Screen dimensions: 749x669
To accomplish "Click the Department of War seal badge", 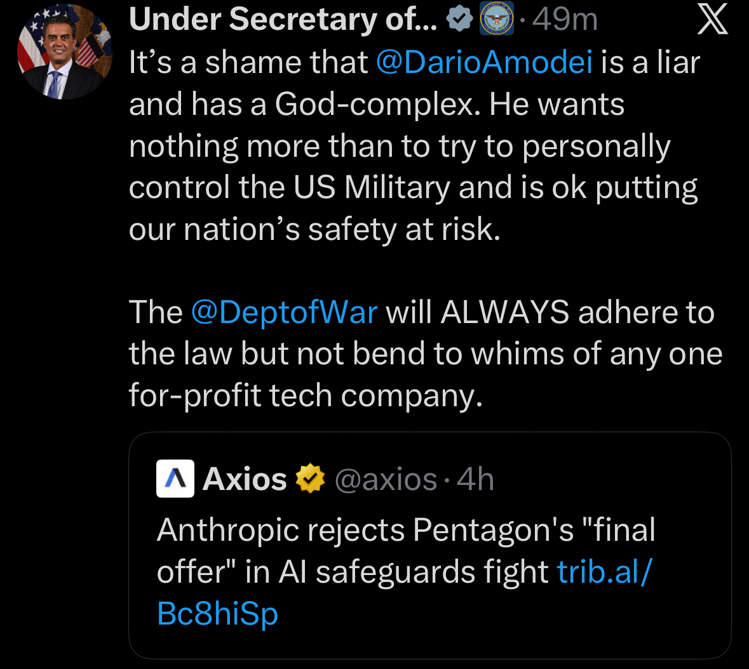I will coord(496,20).
